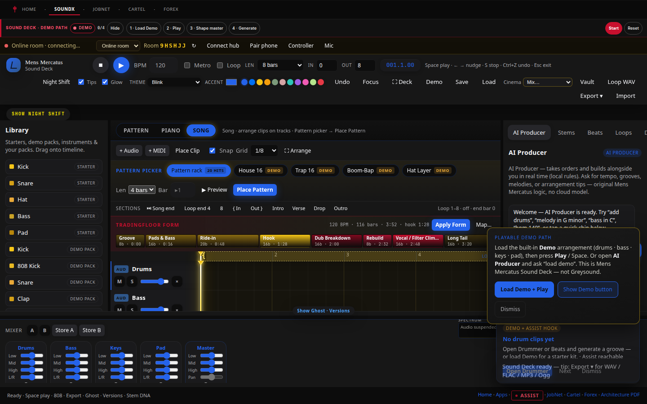
Task: Enable the Metro checkbox
Action: [x=187, y=65]
